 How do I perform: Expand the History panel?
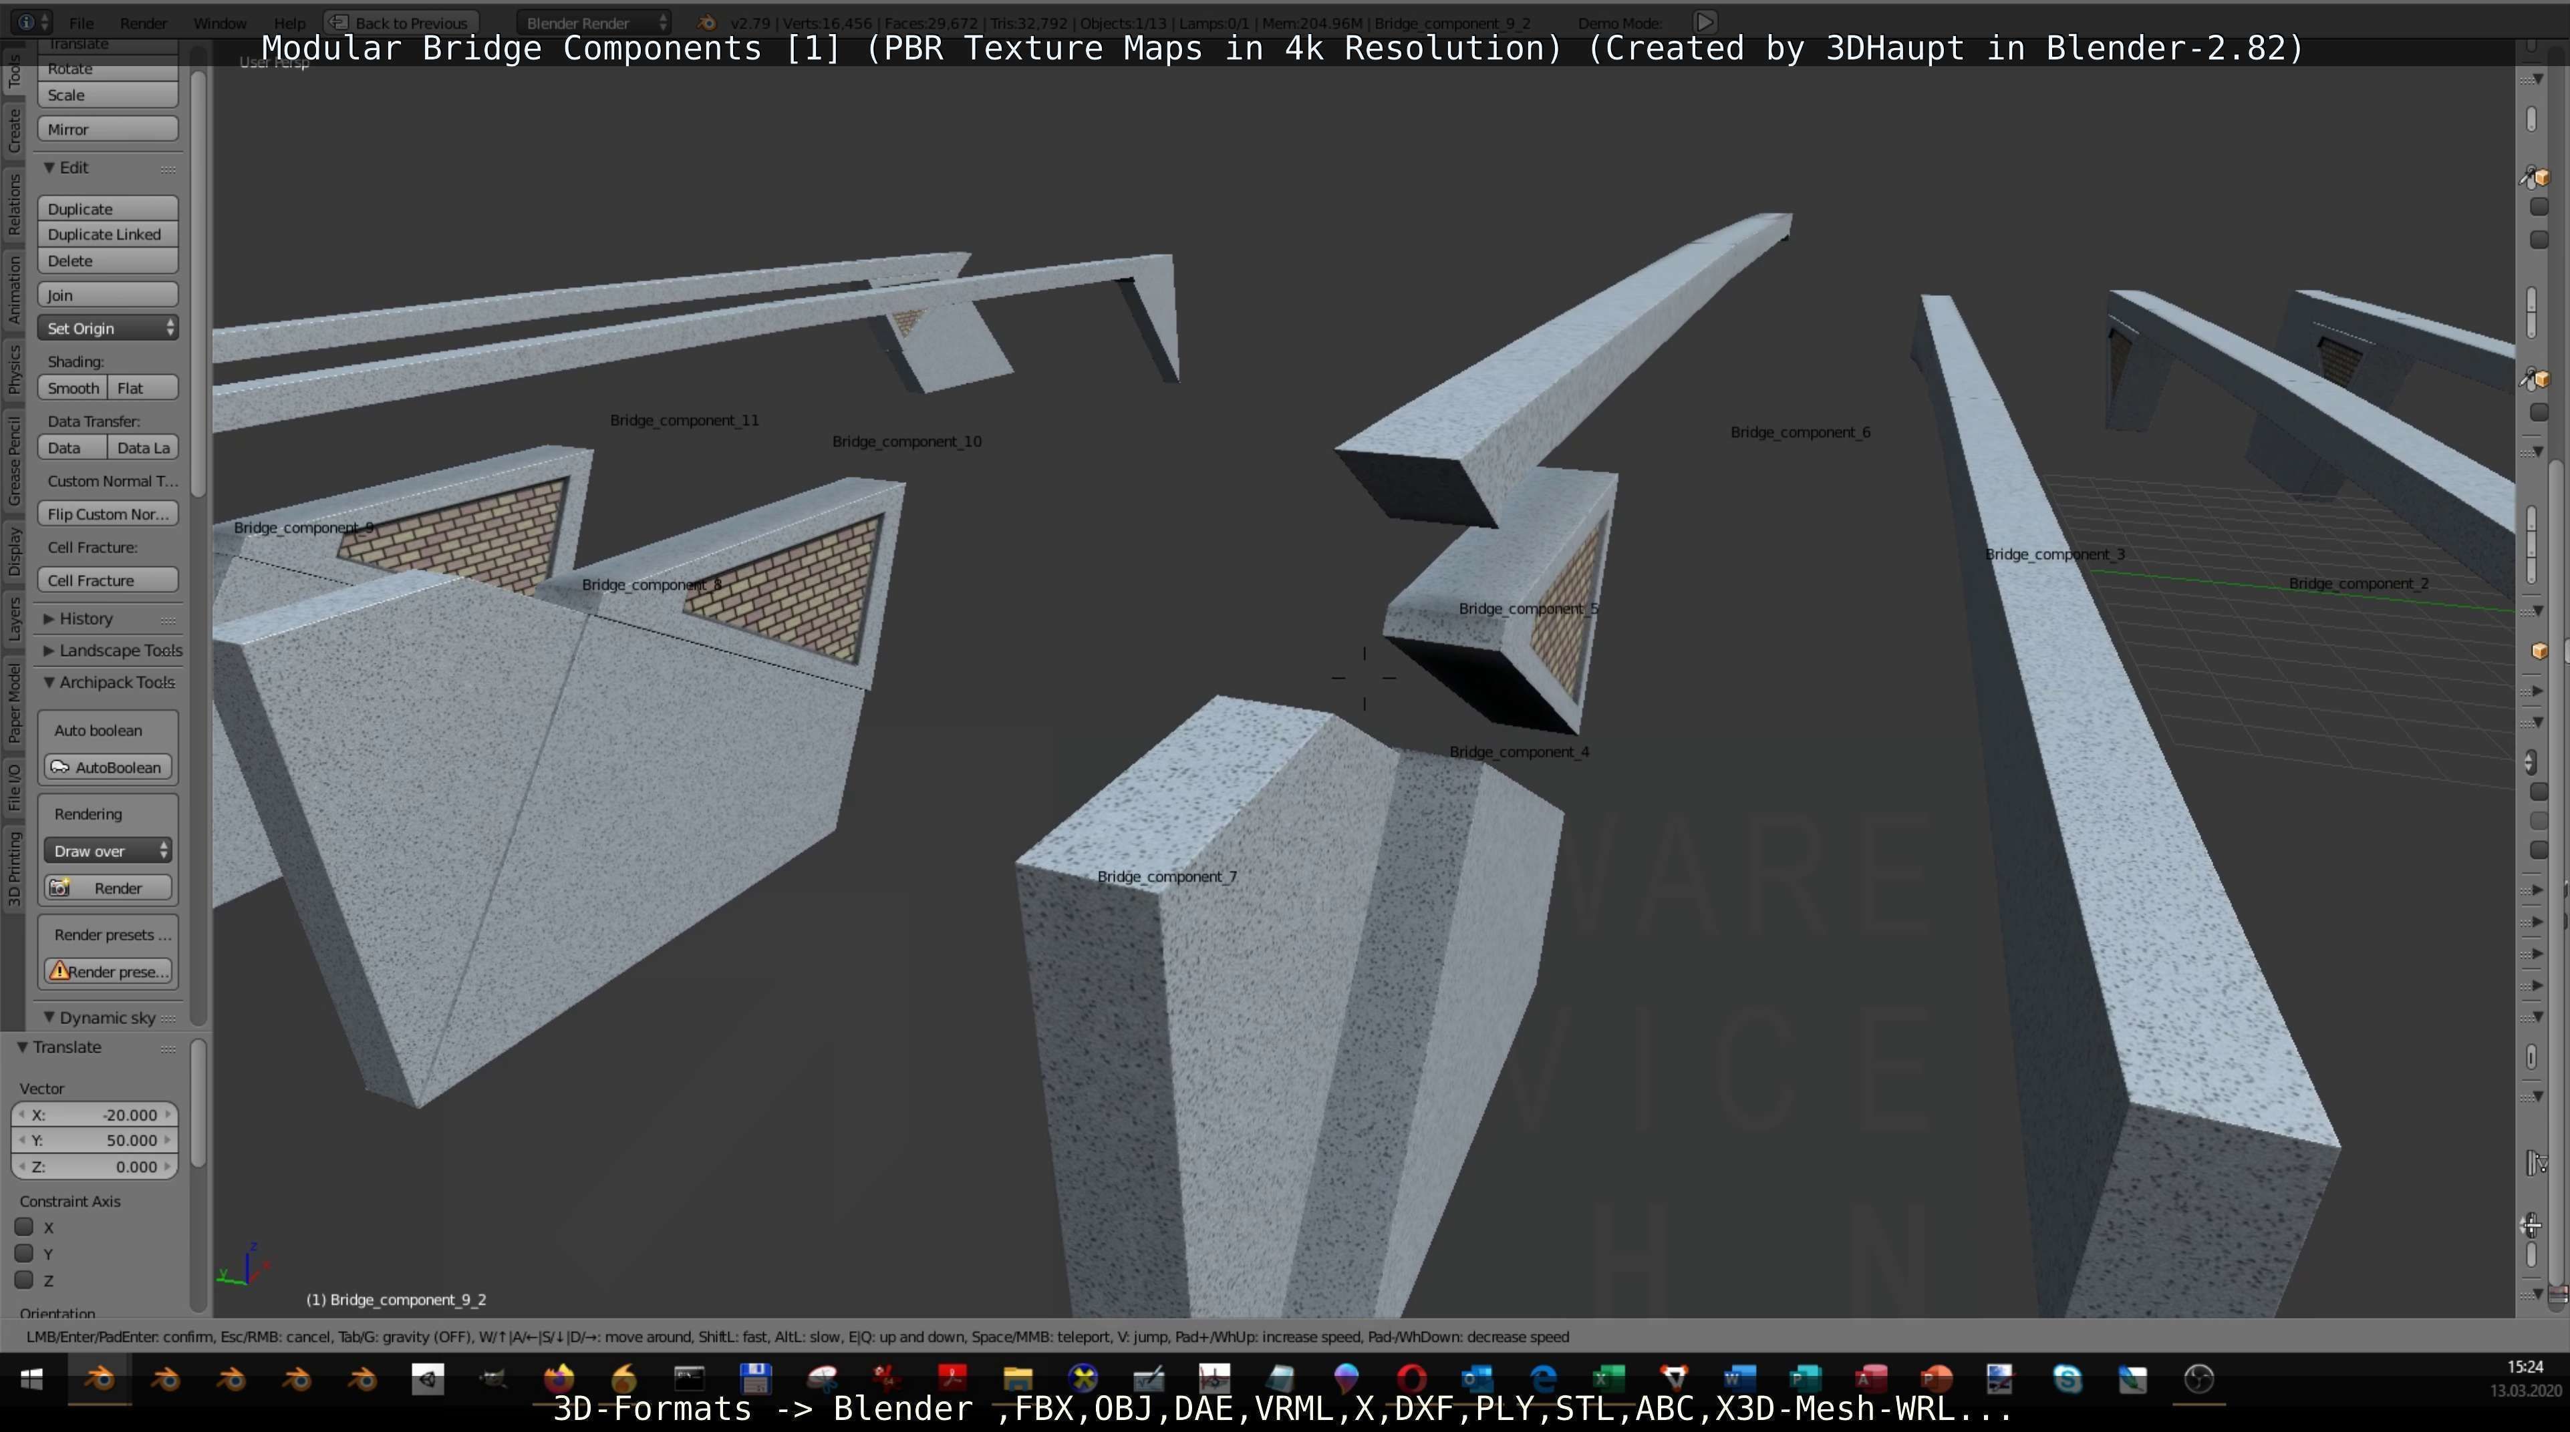click(x=48, y=618)
